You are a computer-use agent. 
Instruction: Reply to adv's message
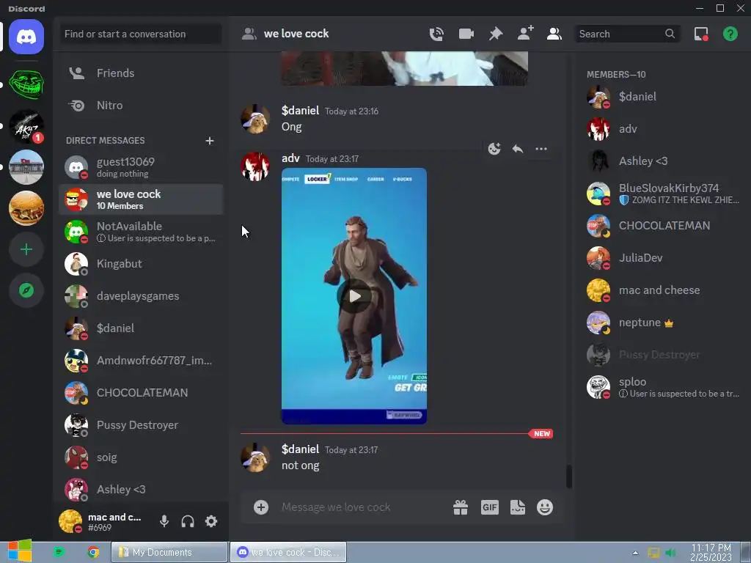point(518,149)
